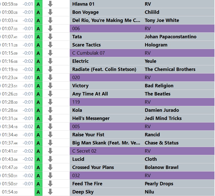Click the down arrow in the 032 row

coord(50,176)
